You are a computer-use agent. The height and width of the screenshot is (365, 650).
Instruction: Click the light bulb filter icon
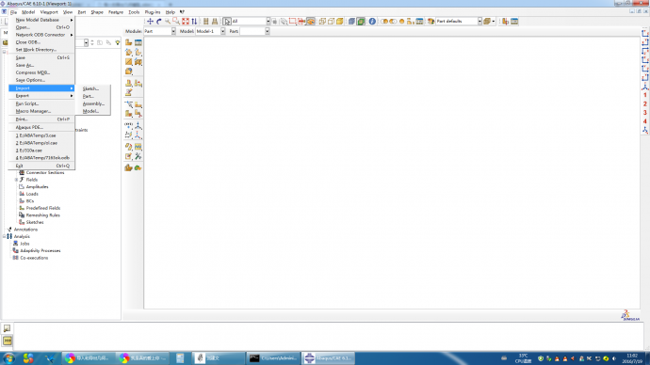click(x=118, y=42)
